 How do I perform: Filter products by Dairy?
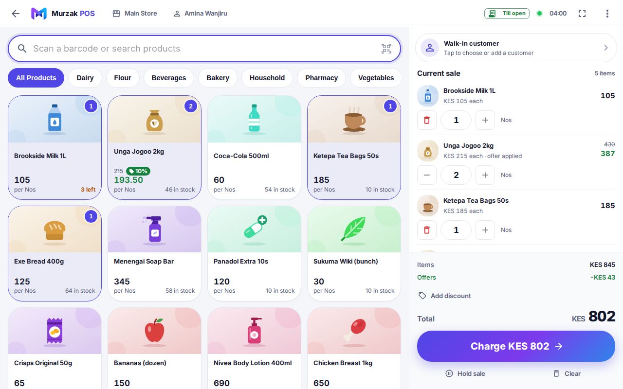85,78
